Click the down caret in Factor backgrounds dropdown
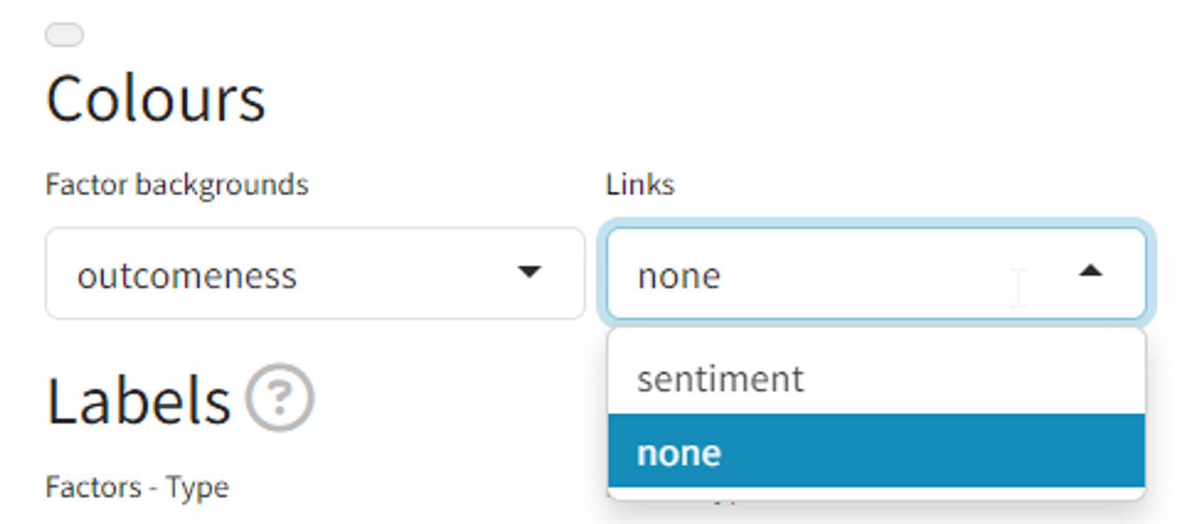 click(x=528, y=272)
